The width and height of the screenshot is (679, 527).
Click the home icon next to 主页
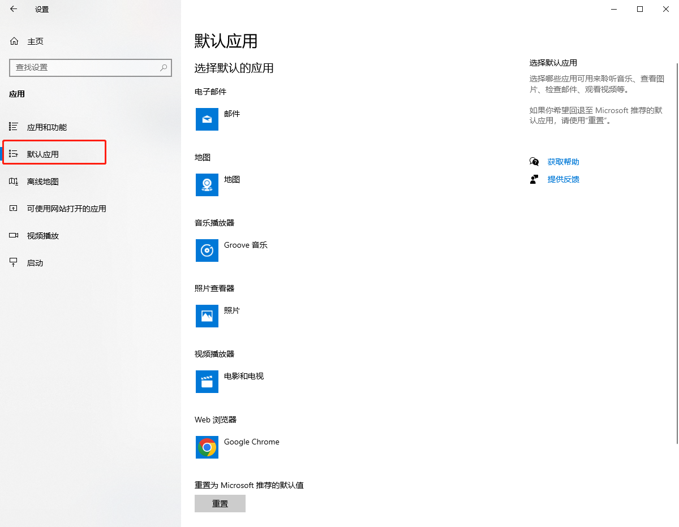point(14,41)
